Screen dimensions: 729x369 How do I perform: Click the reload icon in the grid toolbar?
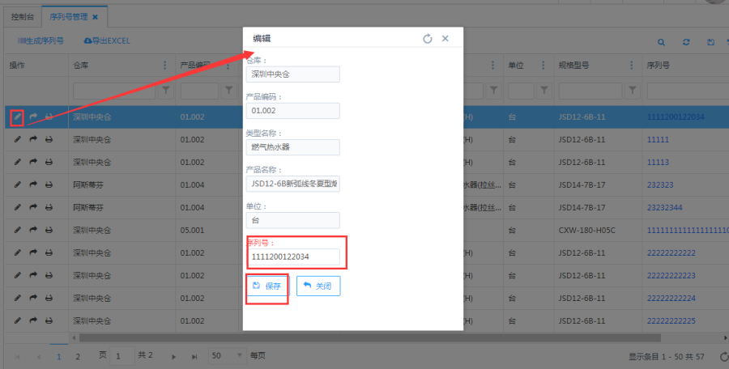(x=686, y=41)
